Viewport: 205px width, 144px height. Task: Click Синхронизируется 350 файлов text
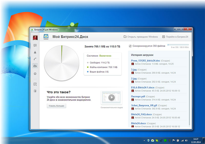(149, 46)
